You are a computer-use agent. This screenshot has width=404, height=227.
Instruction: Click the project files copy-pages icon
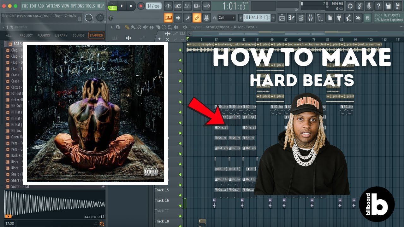tap(330, 18)
